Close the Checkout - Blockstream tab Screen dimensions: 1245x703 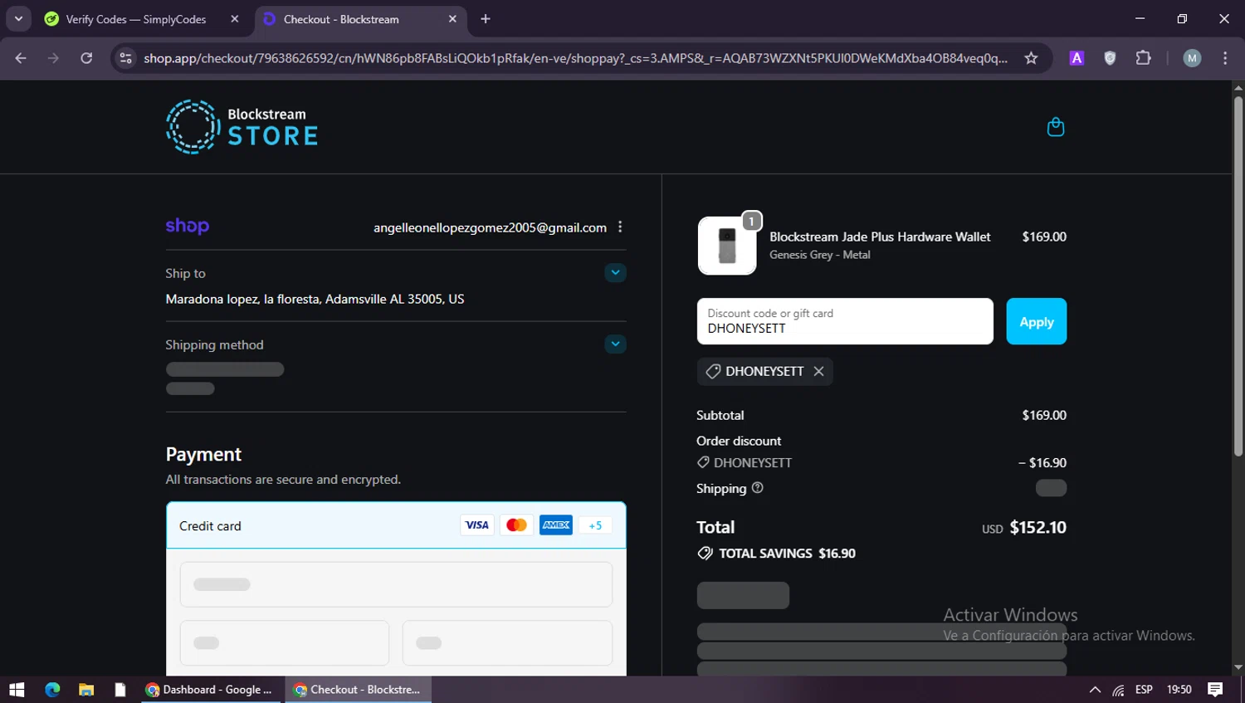pos(452,19)
